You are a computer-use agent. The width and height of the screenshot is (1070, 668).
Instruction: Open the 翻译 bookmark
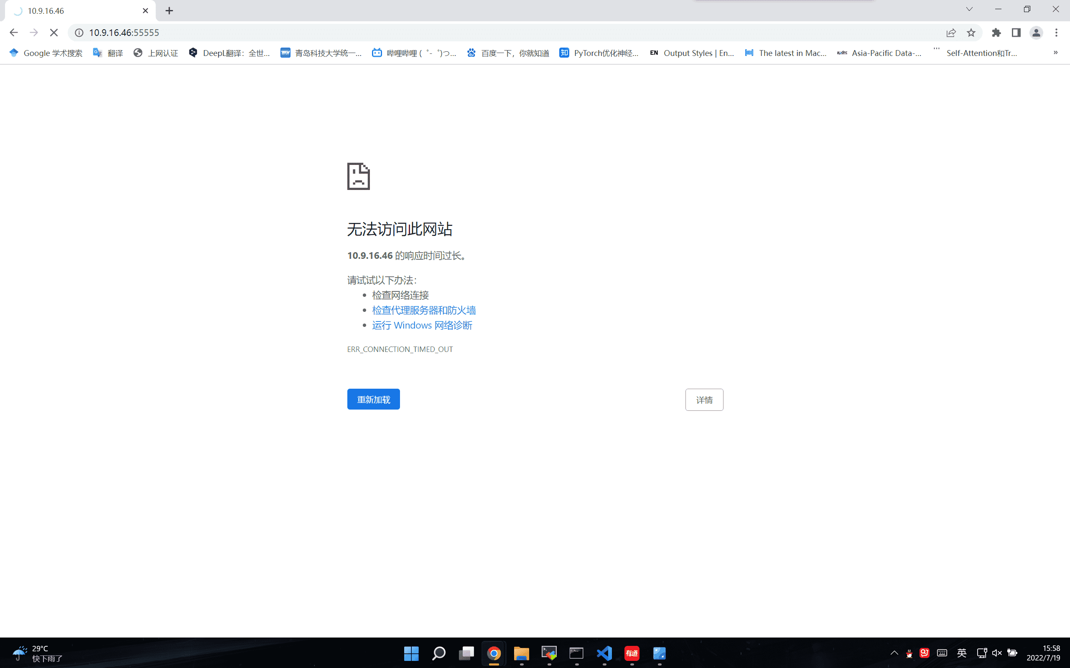pyautogui.click(x=108, y=53)
